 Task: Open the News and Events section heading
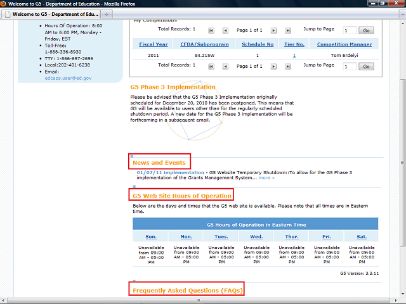(x=159, y=163)
